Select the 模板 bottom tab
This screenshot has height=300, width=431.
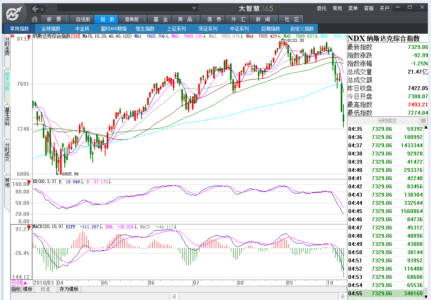28,289
